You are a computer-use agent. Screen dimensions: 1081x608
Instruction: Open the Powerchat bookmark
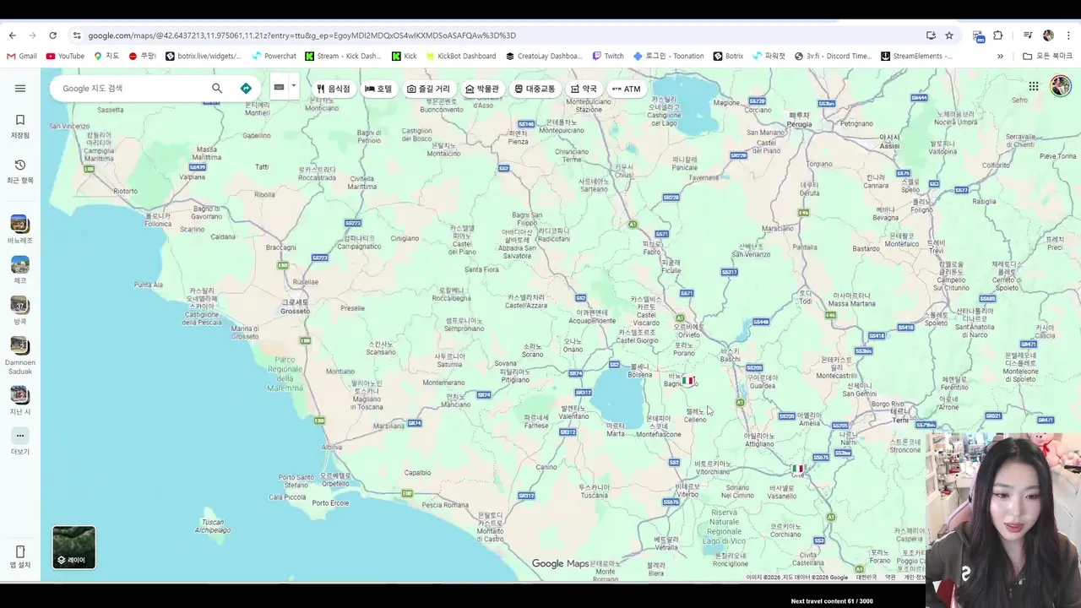pyautogui.click(x=274, y=57)
